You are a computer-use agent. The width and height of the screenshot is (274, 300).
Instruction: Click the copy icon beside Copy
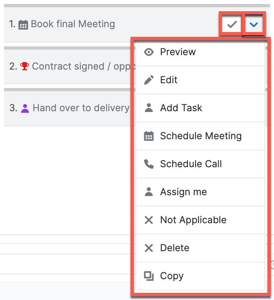pos(149,276)
